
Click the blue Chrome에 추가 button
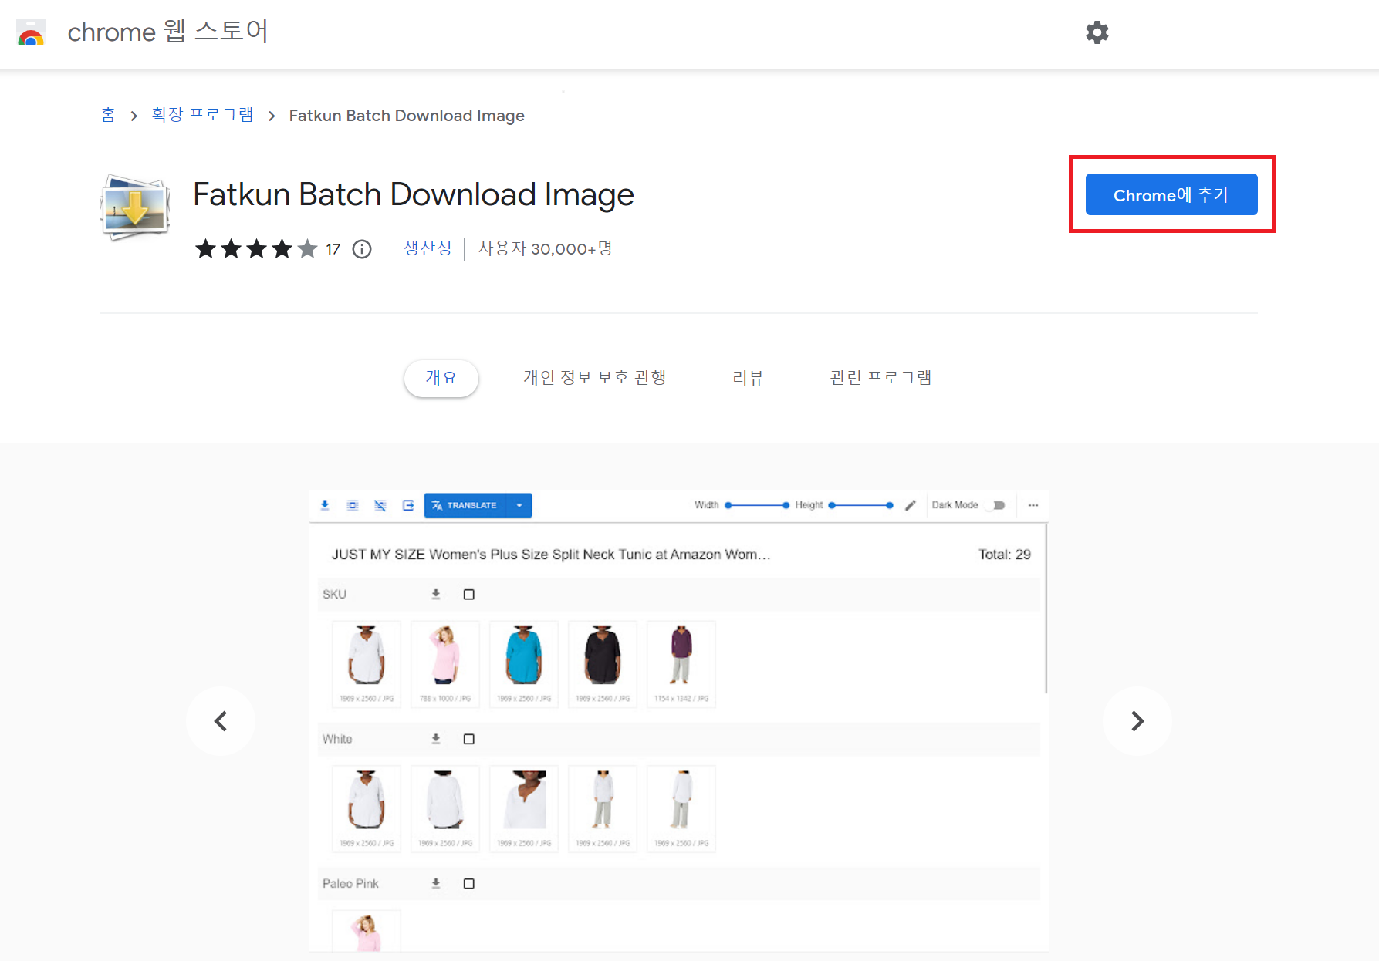1171,194
